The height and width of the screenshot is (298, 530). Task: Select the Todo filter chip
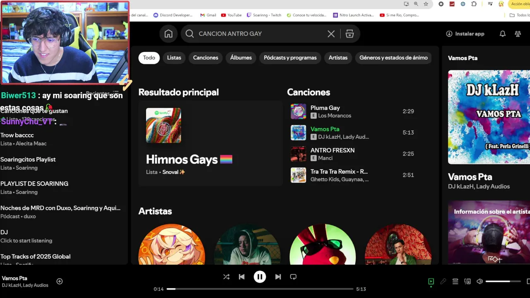coord(149,58)
